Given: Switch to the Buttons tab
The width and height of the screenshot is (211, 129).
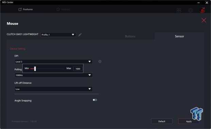Looking at the screenshot, I should pyautogui.click(x=130, y=36).
